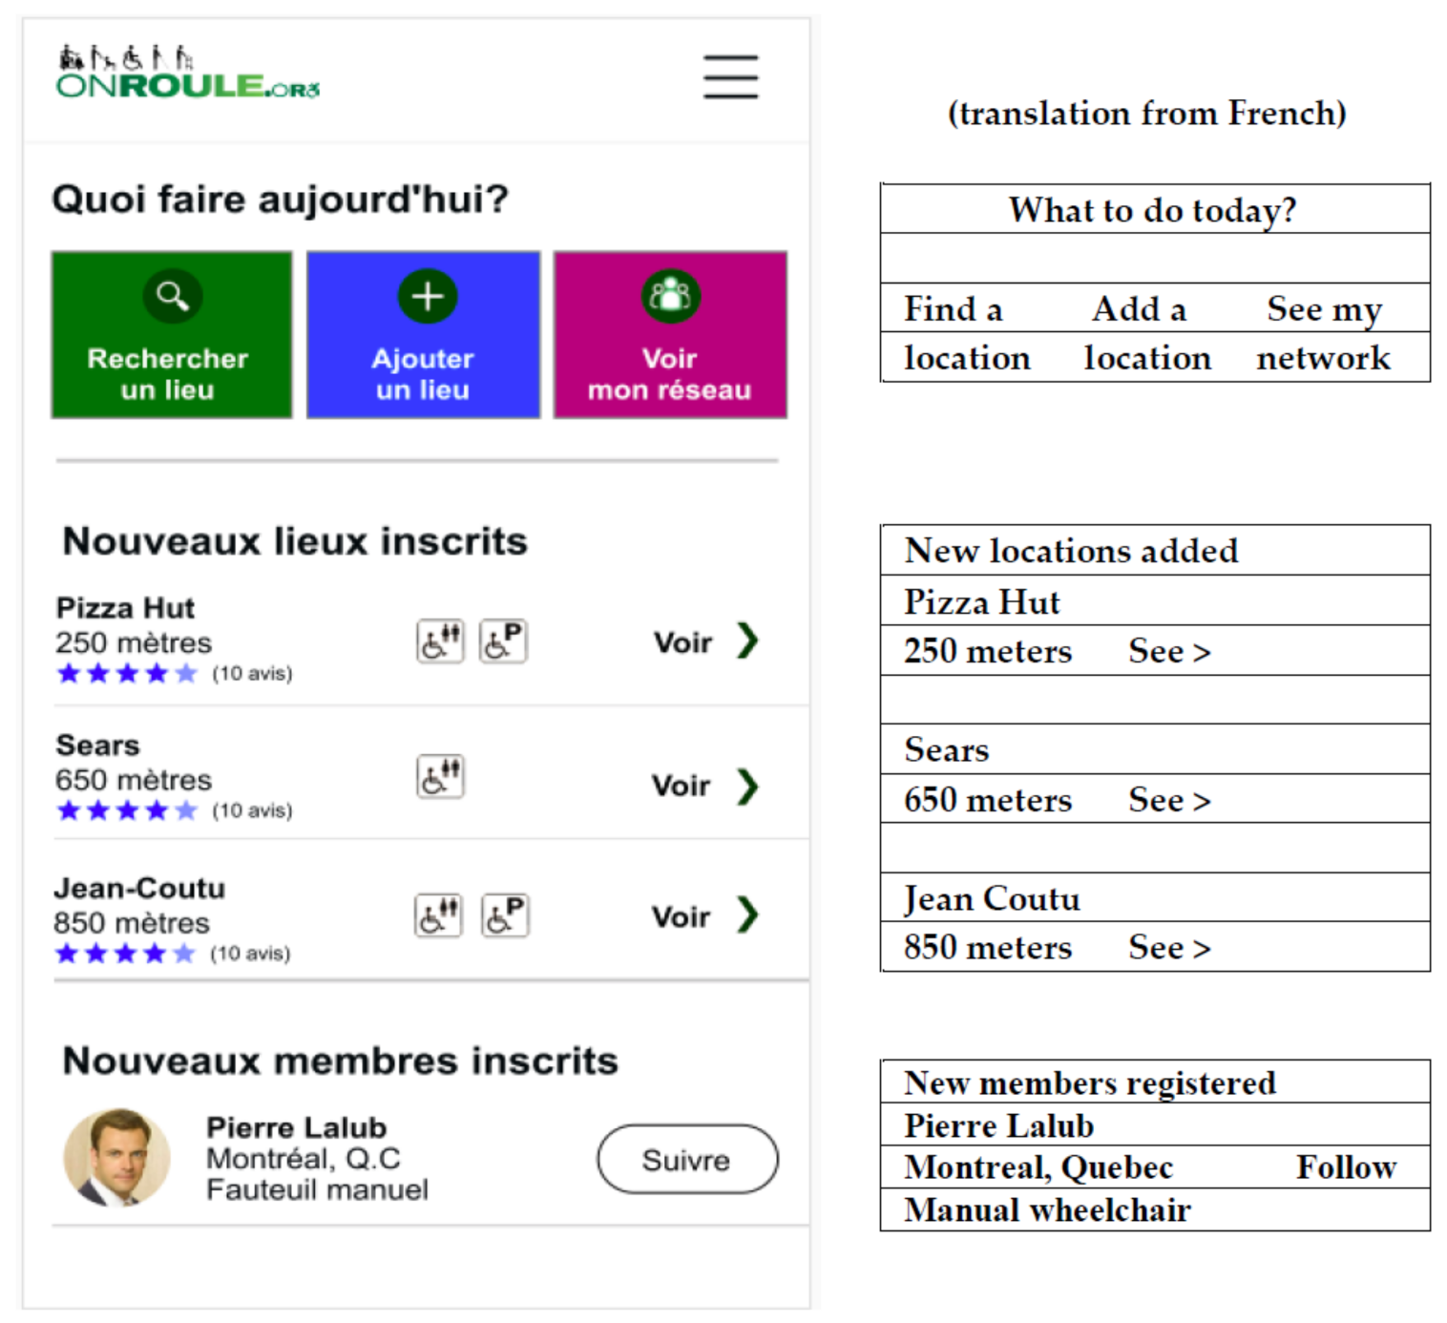
Task: Expand Pizza Hut with green chevron
Action: pos(747,640)
